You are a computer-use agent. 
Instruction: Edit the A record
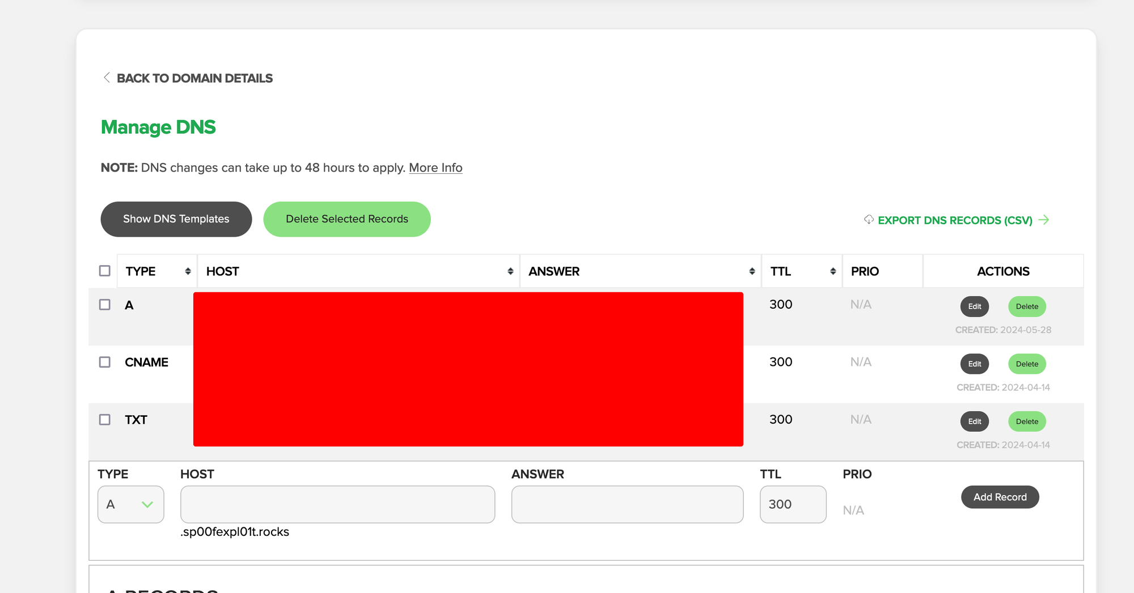coord(974,306)
